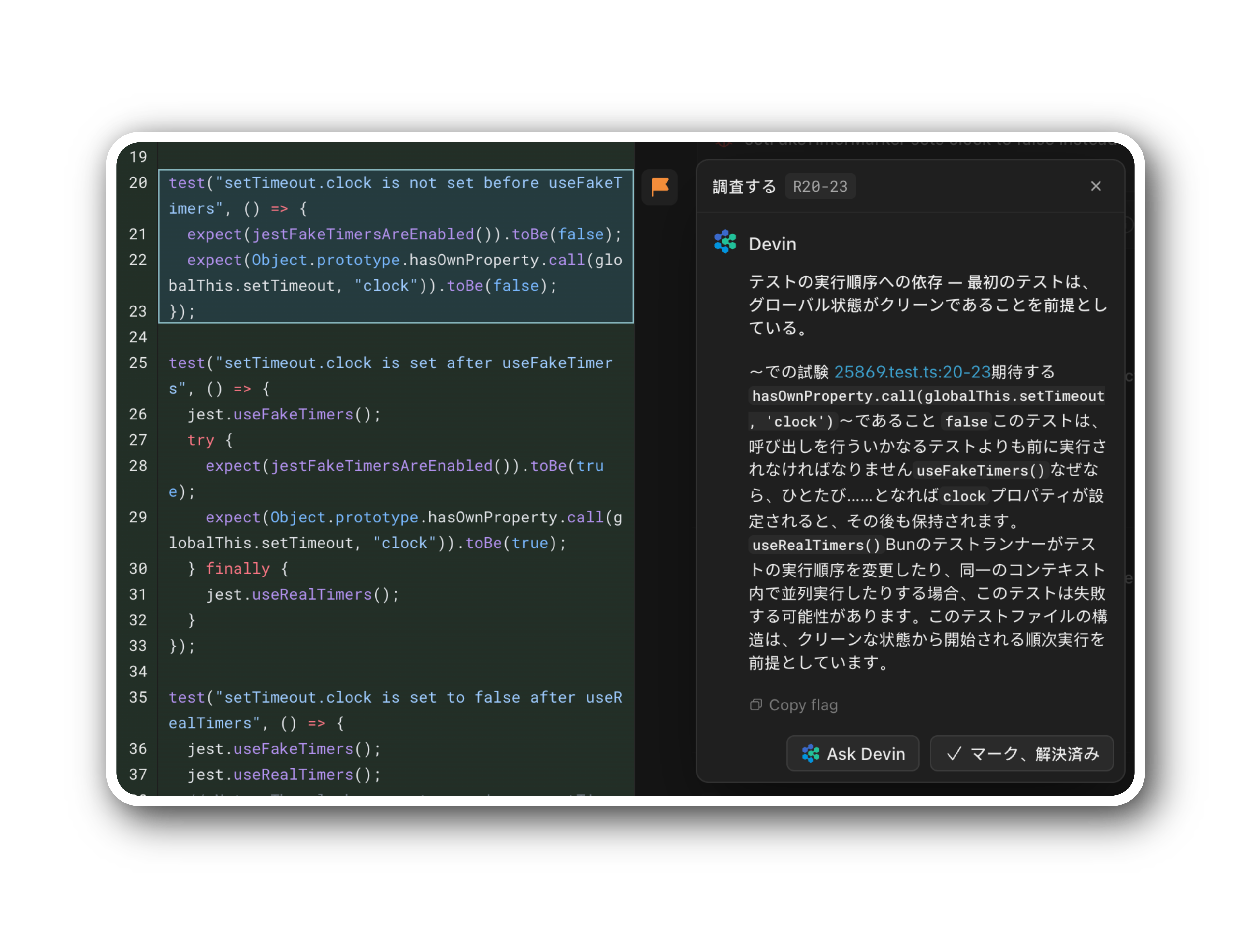The image size is (1251, 938).
Task: Click the orange flag icon beside line 20
Action: 659,187
